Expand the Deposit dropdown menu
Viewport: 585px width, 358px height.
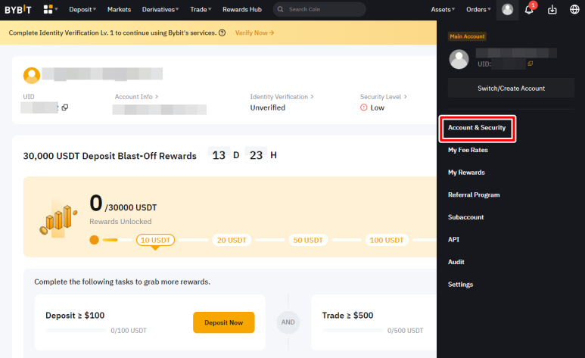click(x=82, y=9)
